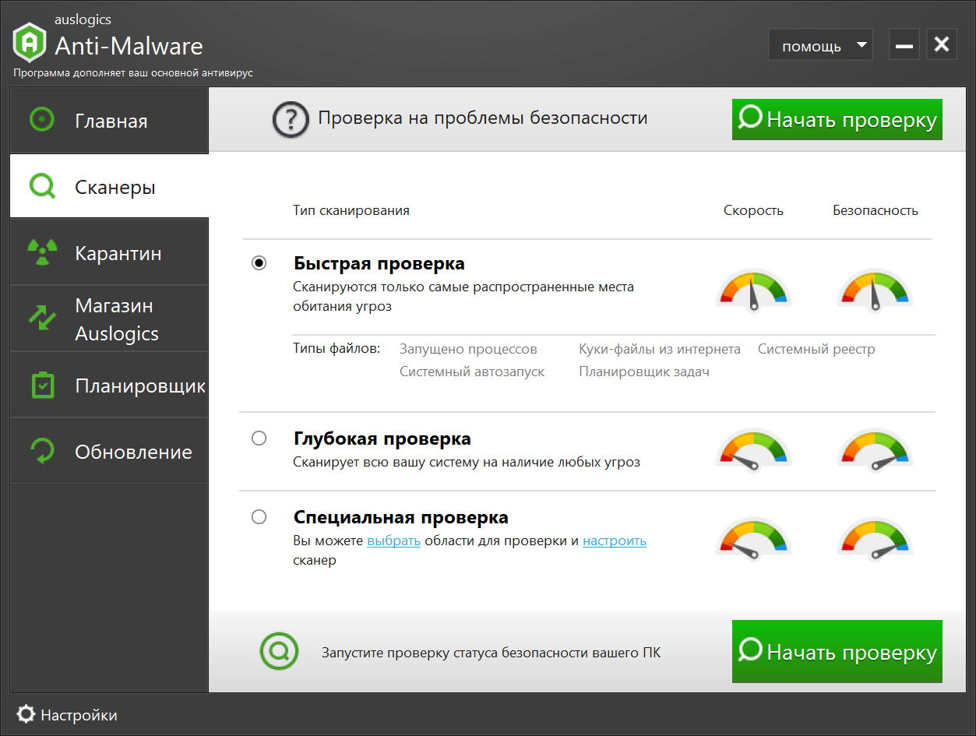
Task: Follow the выбрать link
Action: pyautogui.click(x=394, y=541)
